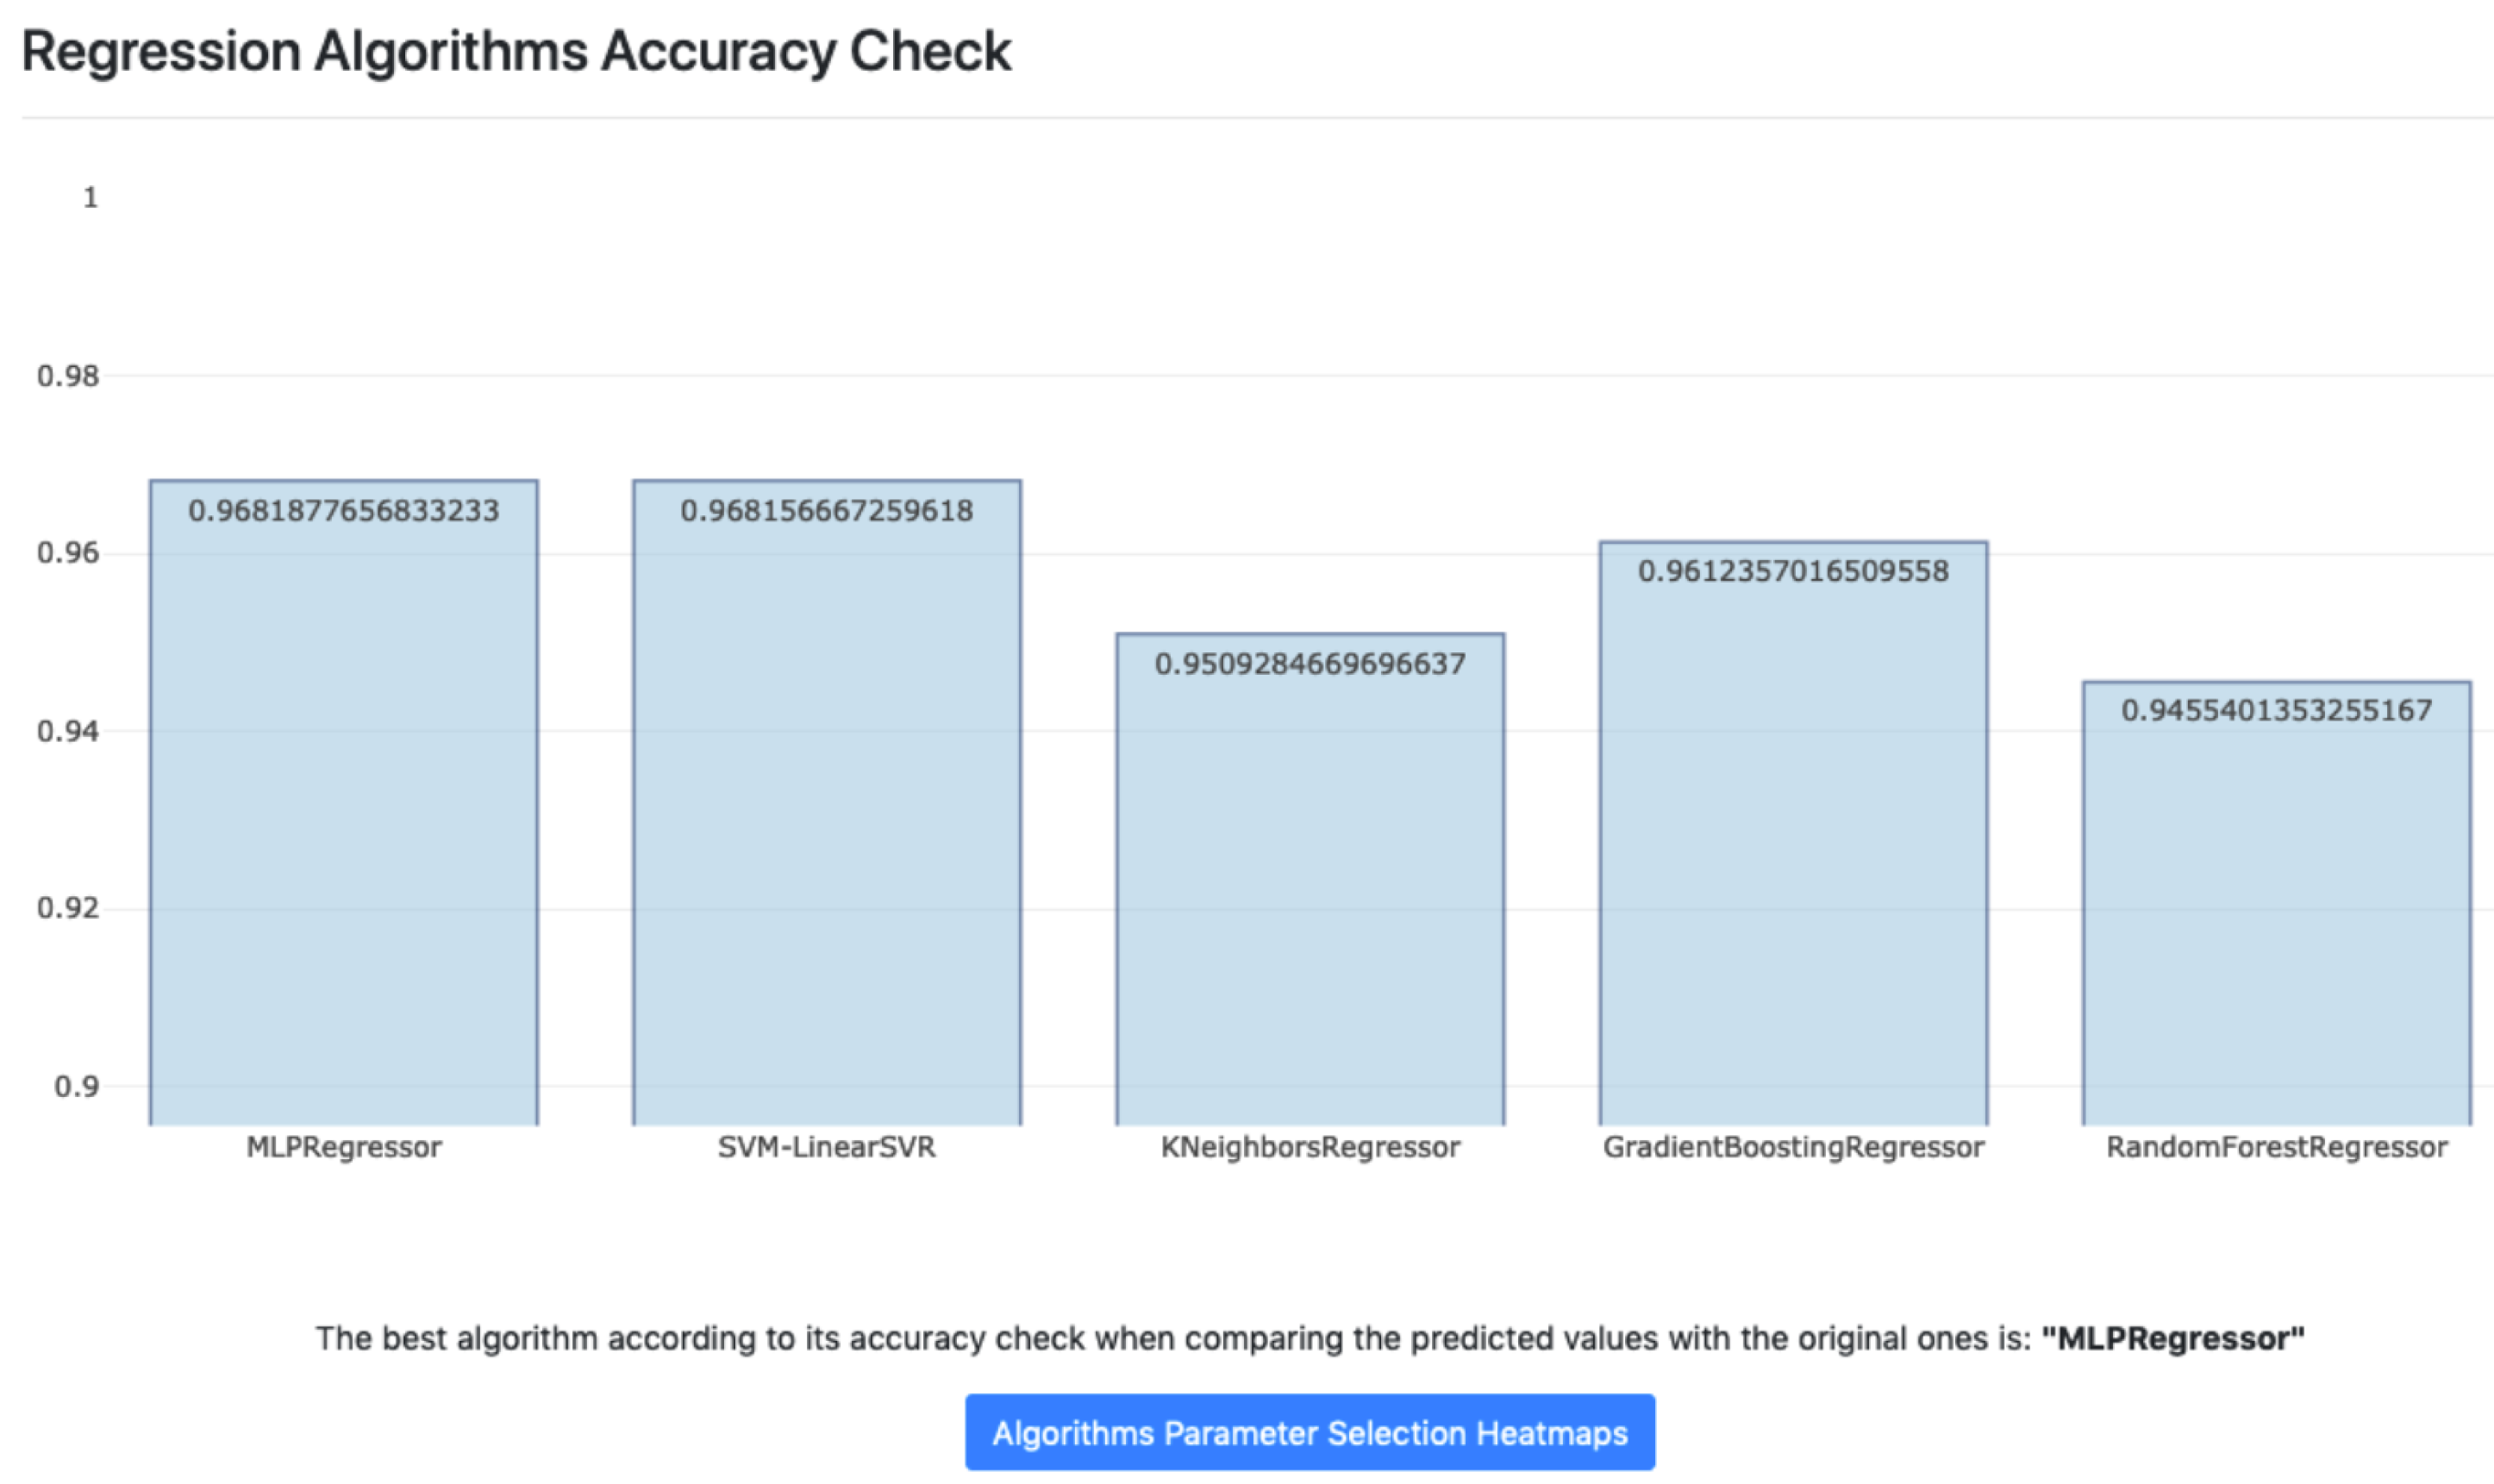Open the Algorithms Parameter Selection Heatmaps button
The height and width of the screenshot is (1484, 2494).
pos(1309,1432)
